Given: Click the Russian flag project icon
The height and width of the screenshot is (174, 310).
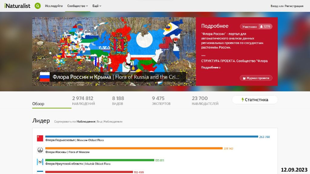Looking at the screenshot, I should [x=45, y=77].
